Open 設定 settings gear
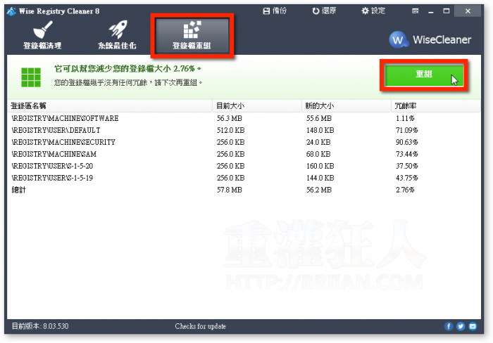493x343 pixels. coord(373,11)
